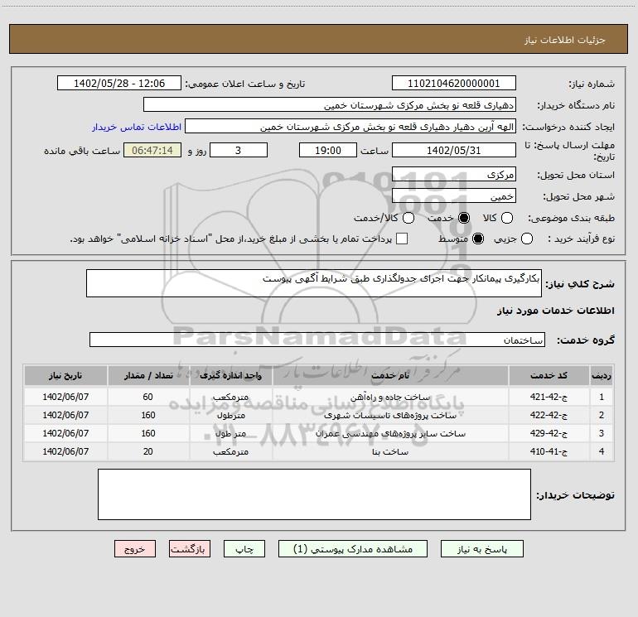Click the بازگشت back button
This screenshot has width=638, height=617.
click(190, 549)
